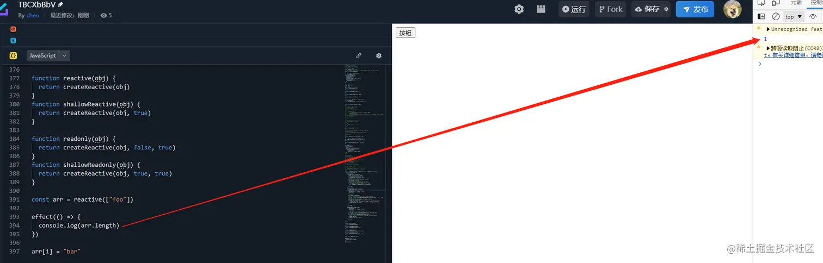Click the blue 发布 publish button
This screenshot has height=263, width=823.
click(695, 9)
